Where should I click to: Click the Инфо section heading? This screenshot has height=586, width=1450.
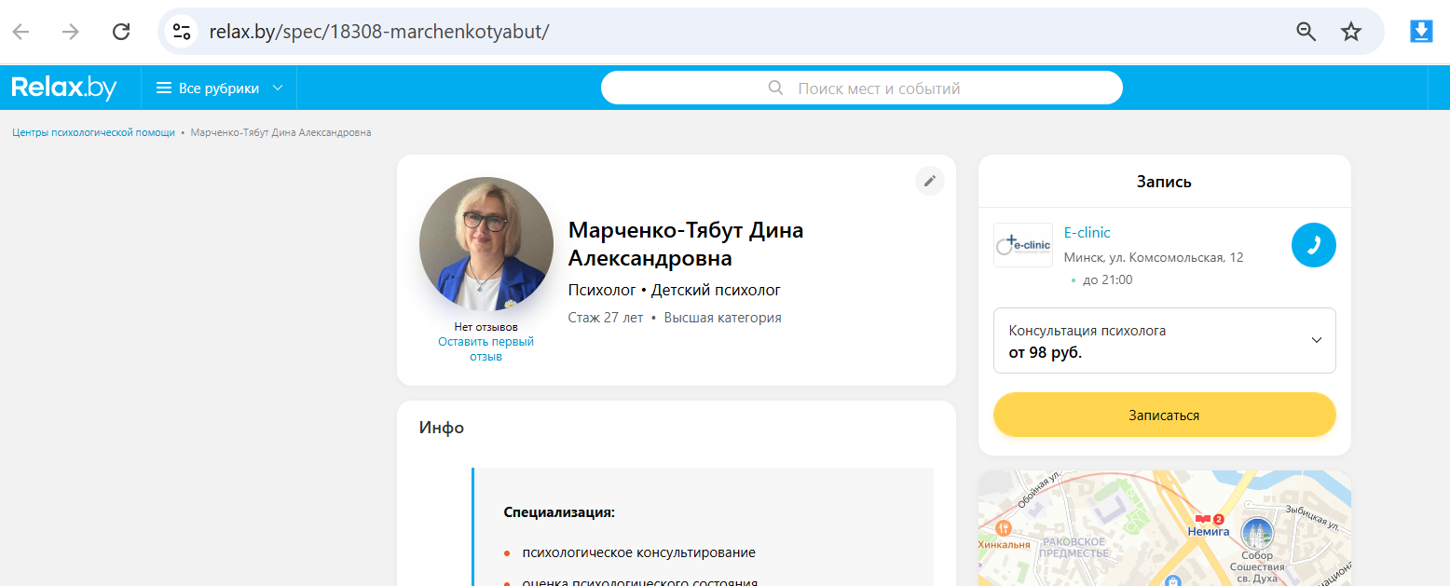pos(442,428)
